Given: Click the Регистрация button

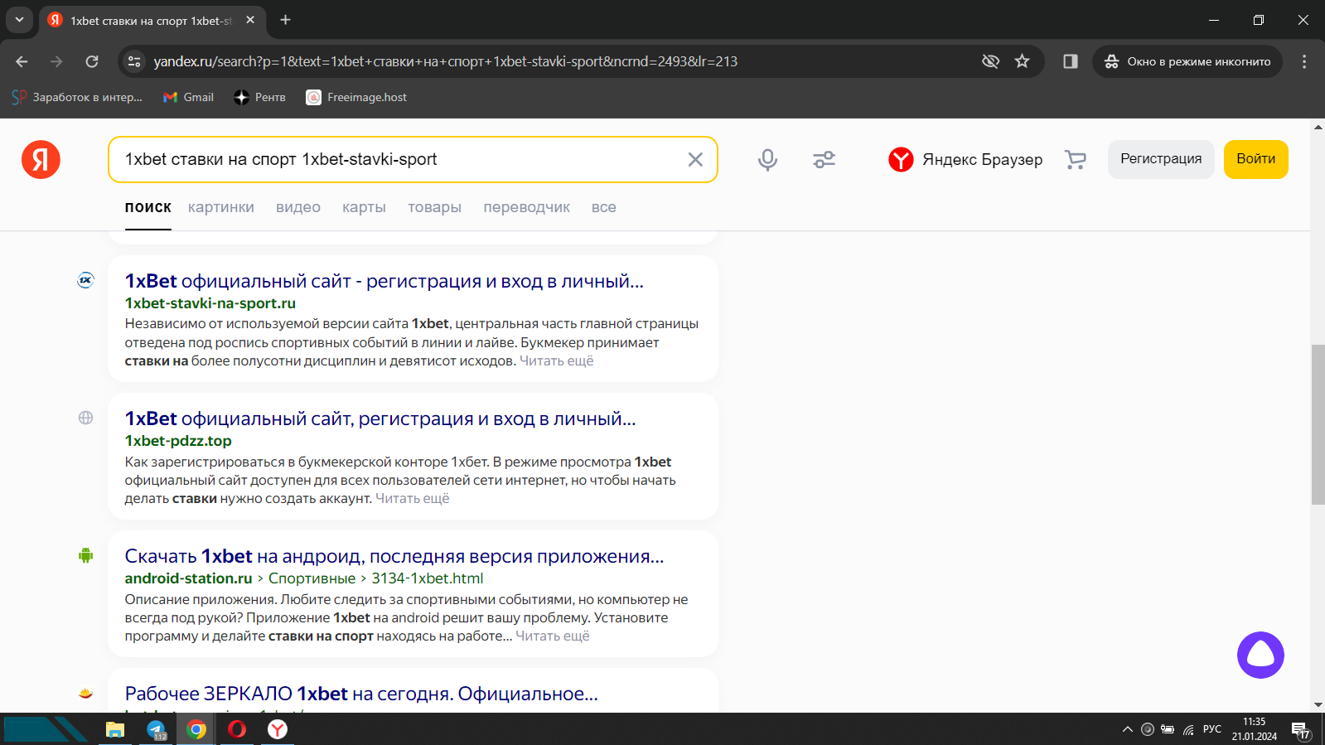Looking at the screenshot, I should pos(1161,159).
